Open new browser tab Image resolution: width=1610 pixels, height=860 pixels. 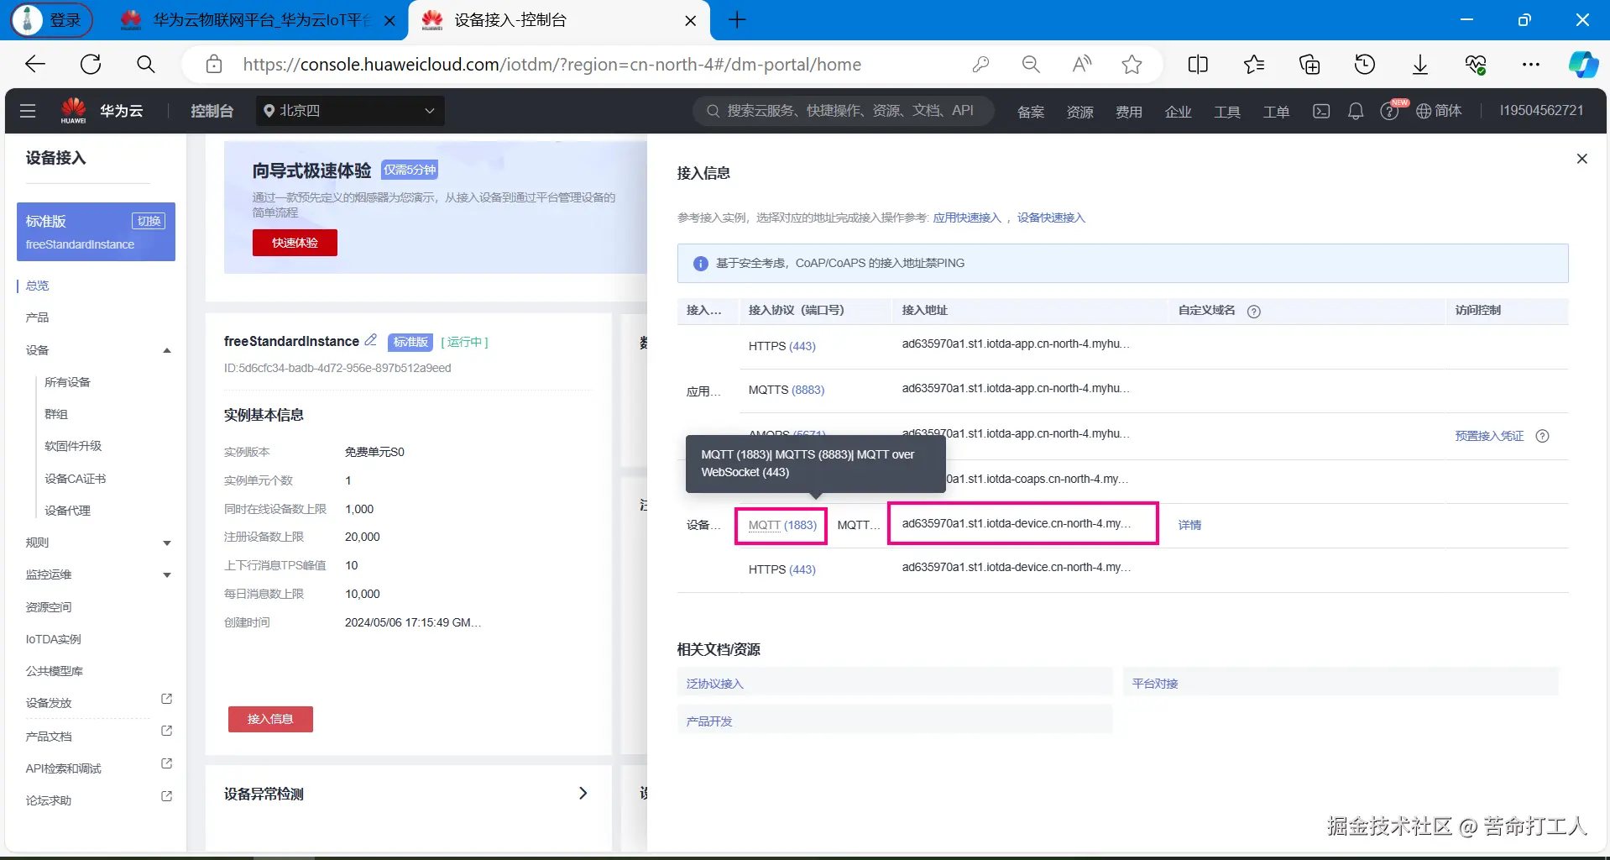737,20
